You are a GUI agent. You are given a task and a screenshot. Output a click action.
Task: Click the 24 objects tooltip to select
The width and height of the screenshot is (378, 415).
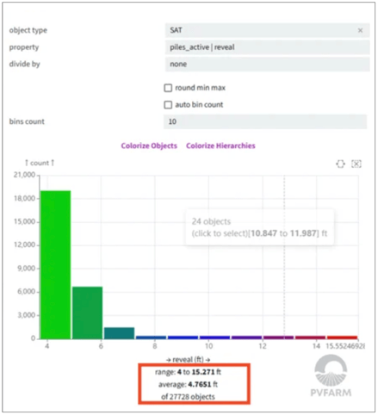[x=259, y=227]
